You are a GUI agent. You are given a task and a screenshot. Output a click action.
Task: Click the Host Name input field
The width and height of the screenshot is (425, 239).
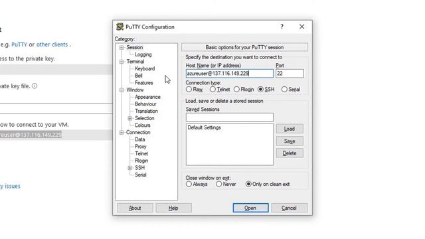230,74
